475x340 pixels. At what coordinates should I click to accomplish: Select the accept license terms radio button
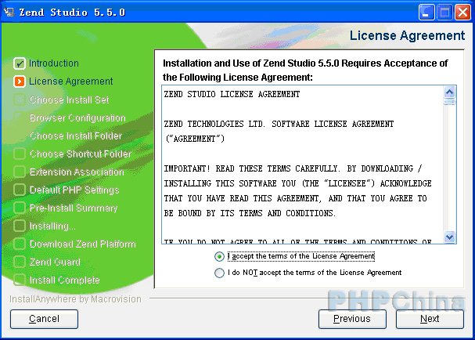click(x=219, y=257)
